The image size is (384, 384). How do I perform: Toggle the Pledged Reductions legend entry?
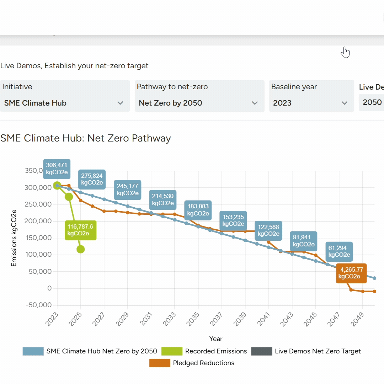click(x=192, y=363)
